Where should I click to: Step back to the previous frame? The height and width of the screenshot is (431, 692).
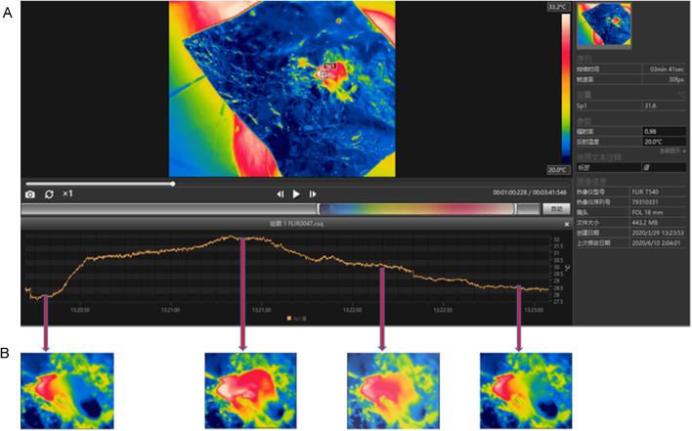[280, 194]
